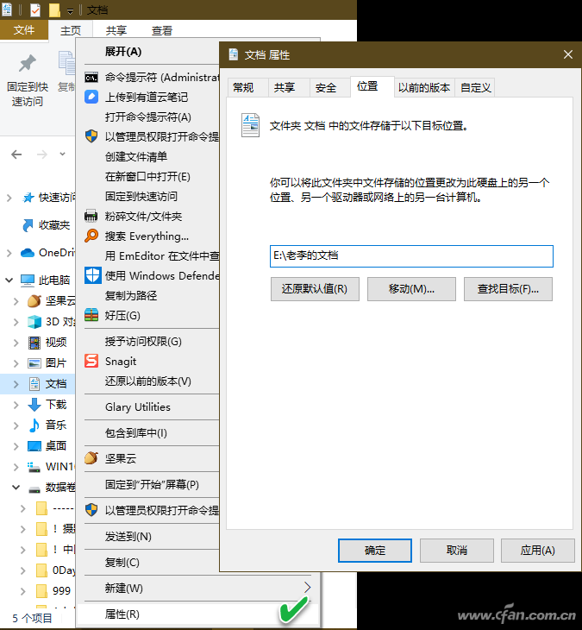Click the 还原默认值 button
The width and height of the screenshot is (582, 630).
point(314,289)
